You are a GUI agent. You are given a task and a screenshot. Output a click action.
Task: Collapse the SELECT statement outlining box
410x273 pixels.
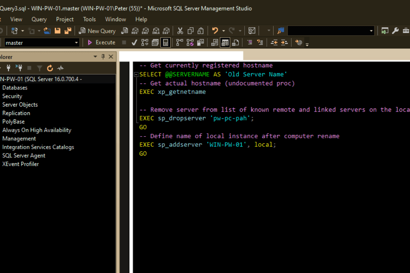click(x=136, y=74)
